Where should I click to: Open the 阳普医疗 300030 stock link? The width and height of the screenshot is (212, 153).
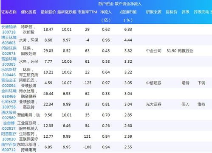click(9, 136)
